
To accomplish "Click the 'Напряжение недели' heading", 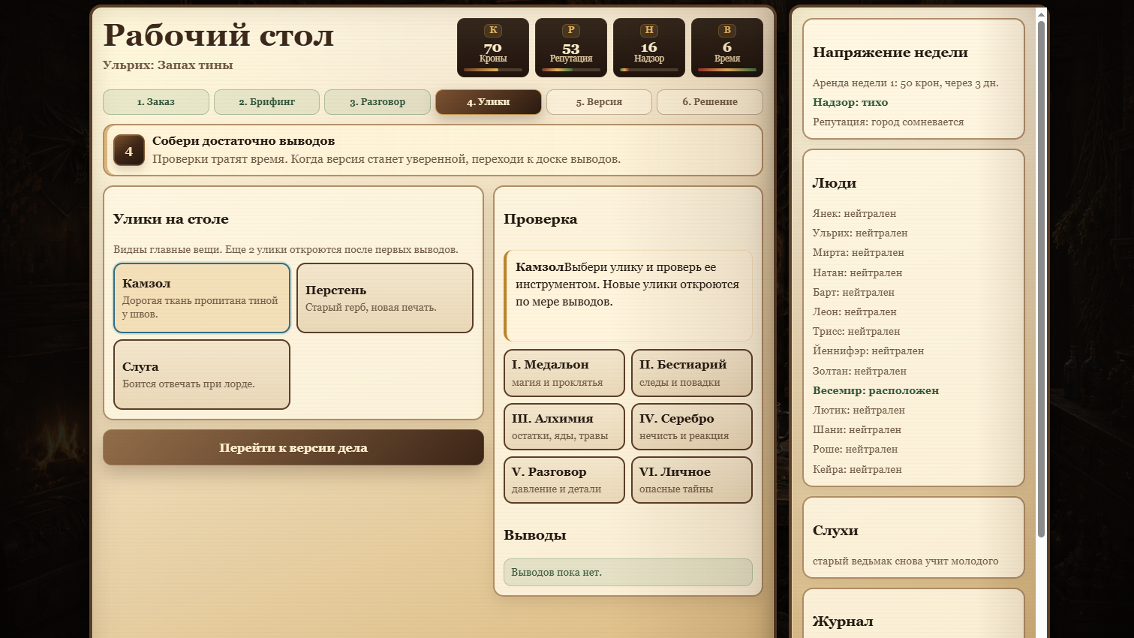I will (890, 53).
